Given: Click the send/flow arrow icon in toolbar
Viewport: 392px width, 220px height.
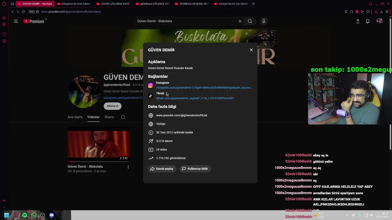Looking at the screenshot, I should [x=362, y=12].
